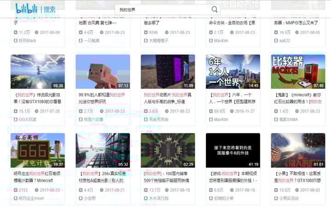
Task: Open the title 传说级光影效果 video link
Action: tap(38, 98)
